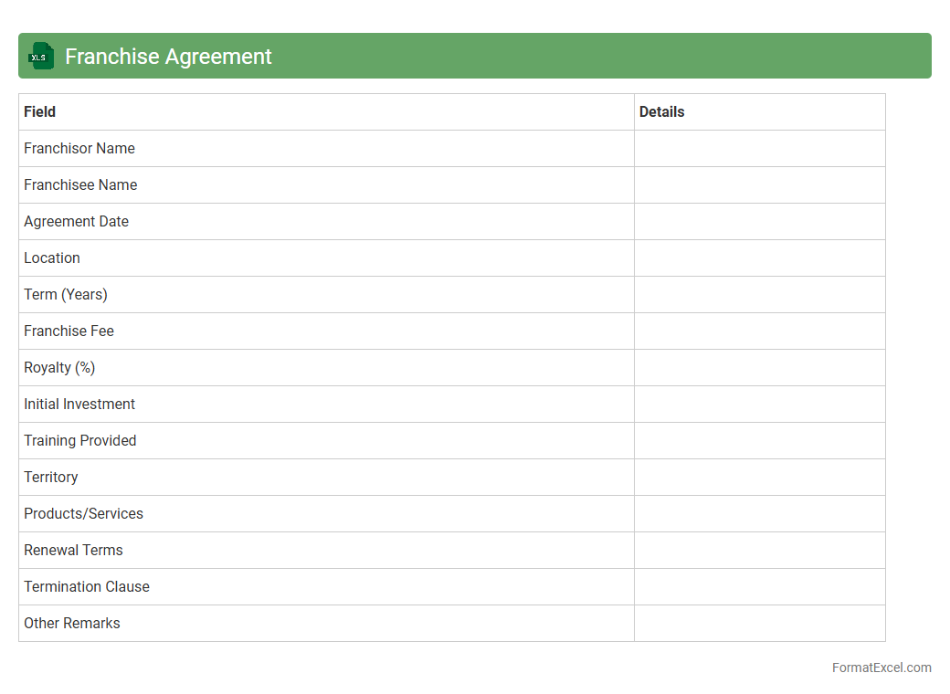This screenshot has height=694, width=950.
Task: Select the Renewal Terms details cell
Action: (x=759, y=551)
